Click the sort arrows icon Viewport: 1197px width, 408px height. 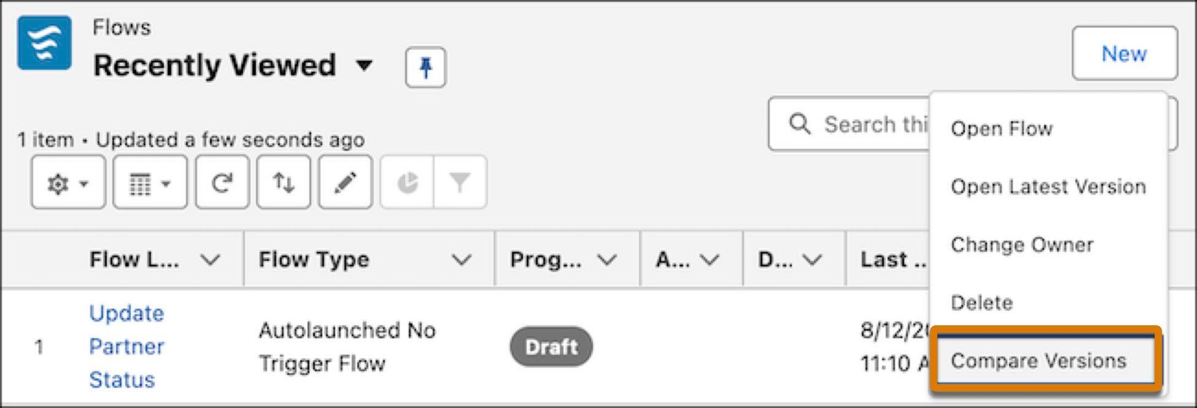[284, 183]
